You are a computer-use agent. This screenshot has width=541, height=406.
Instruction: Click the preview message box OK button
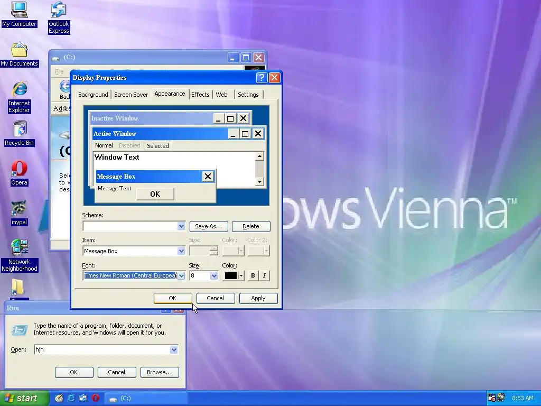[x=155, y=194]
